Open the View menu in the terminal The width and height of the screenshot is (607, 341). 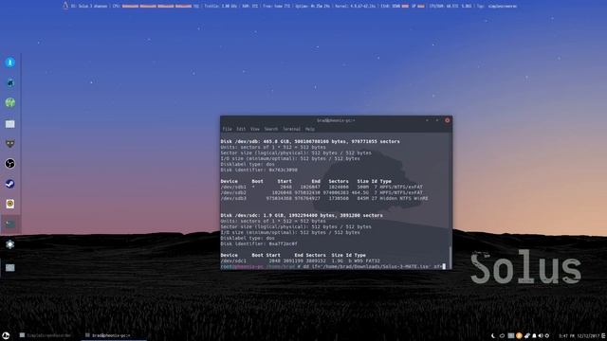(255, 129)
